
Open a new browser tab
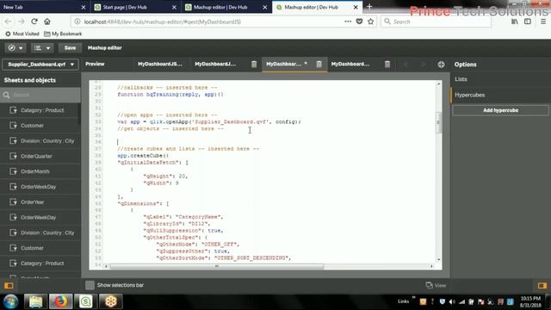click(369, 7)
